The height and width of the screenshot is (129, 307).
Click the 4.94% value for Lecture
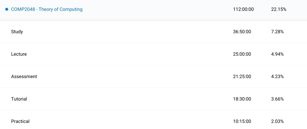click(x=277, y=54)
